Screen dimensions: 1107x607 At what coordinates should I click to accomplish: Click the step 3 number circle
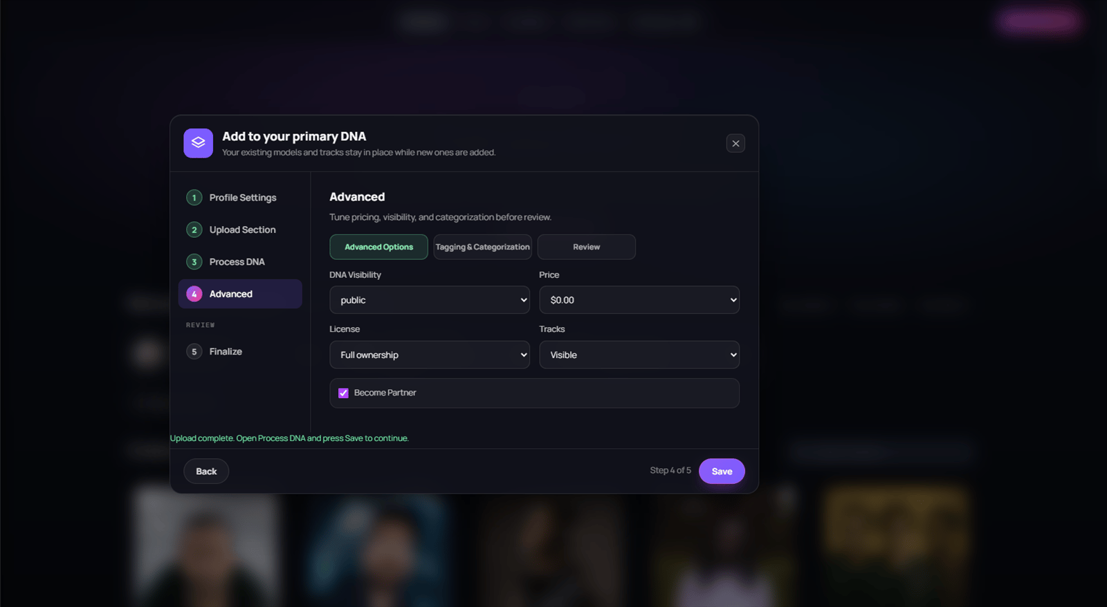194,262
